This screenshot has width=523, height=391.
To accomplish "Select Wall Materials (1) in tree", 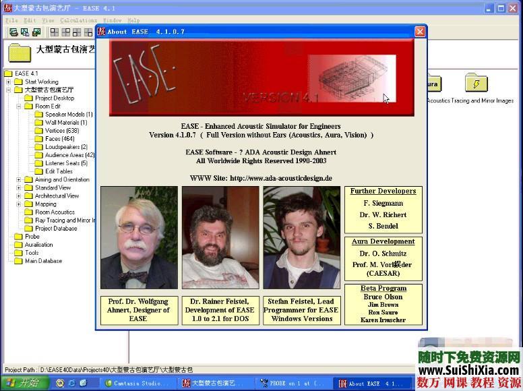I will point(65,123).
